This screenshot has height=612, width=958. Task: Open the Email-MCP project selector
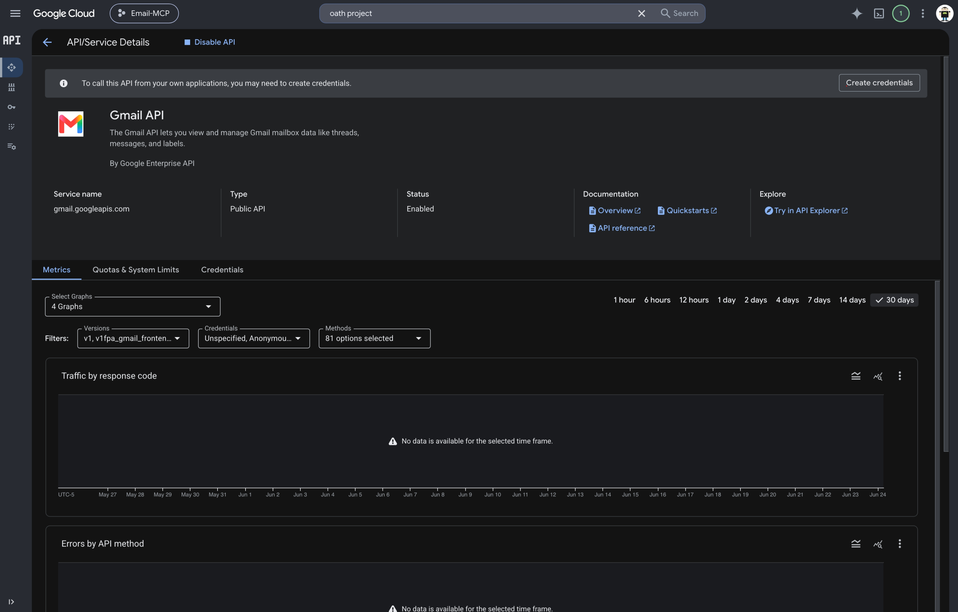tap(144, 13)
